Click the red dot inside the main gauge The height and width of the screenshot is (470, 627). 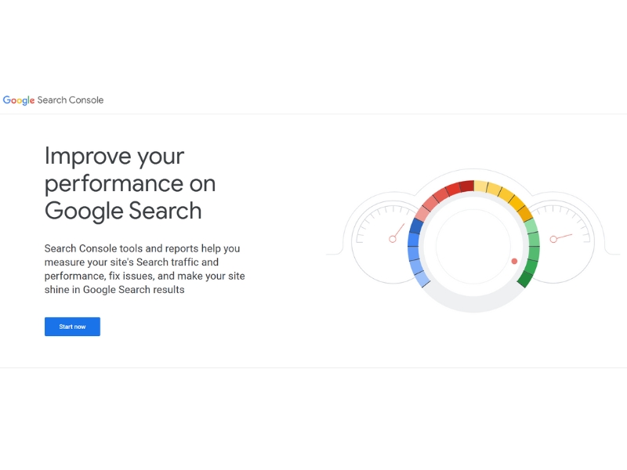click(x=515, y=260)
